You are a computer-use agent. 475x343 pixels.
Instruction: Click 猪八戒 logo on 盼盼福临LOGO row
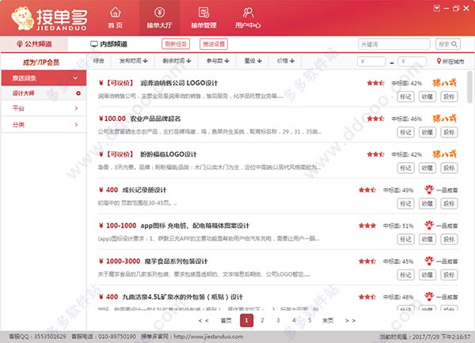point(444,154)
